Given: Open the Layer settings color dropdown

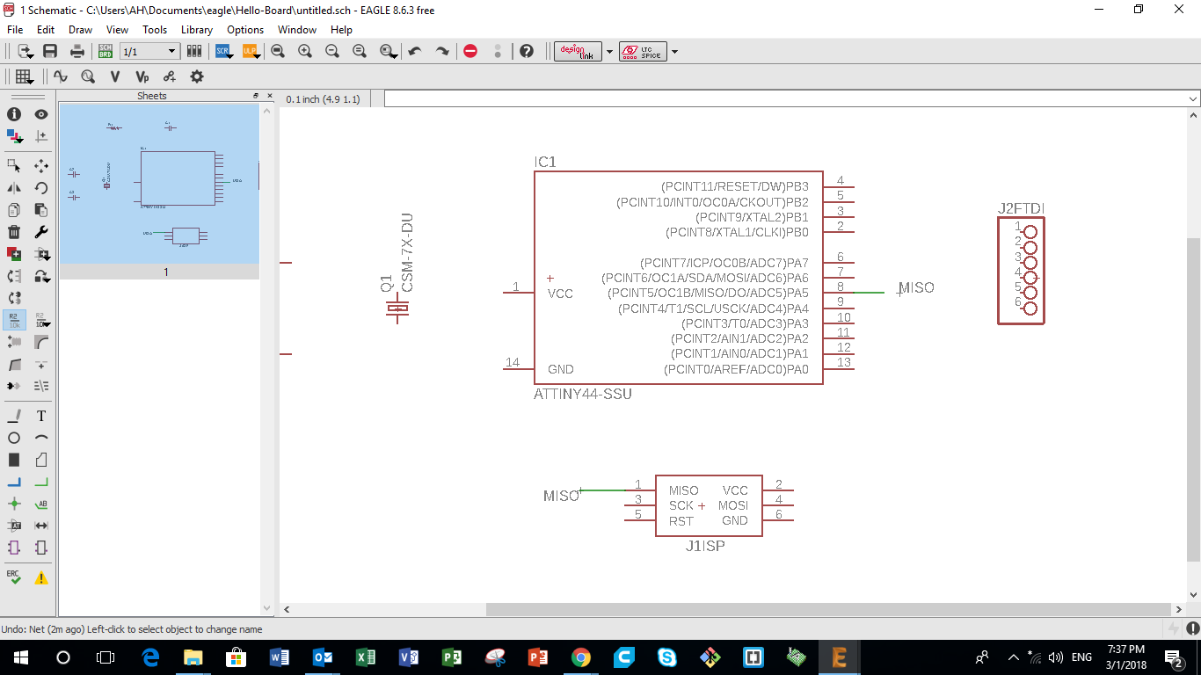Looking at the screenshot, I should pyautogui.click(x=14, y=136).
